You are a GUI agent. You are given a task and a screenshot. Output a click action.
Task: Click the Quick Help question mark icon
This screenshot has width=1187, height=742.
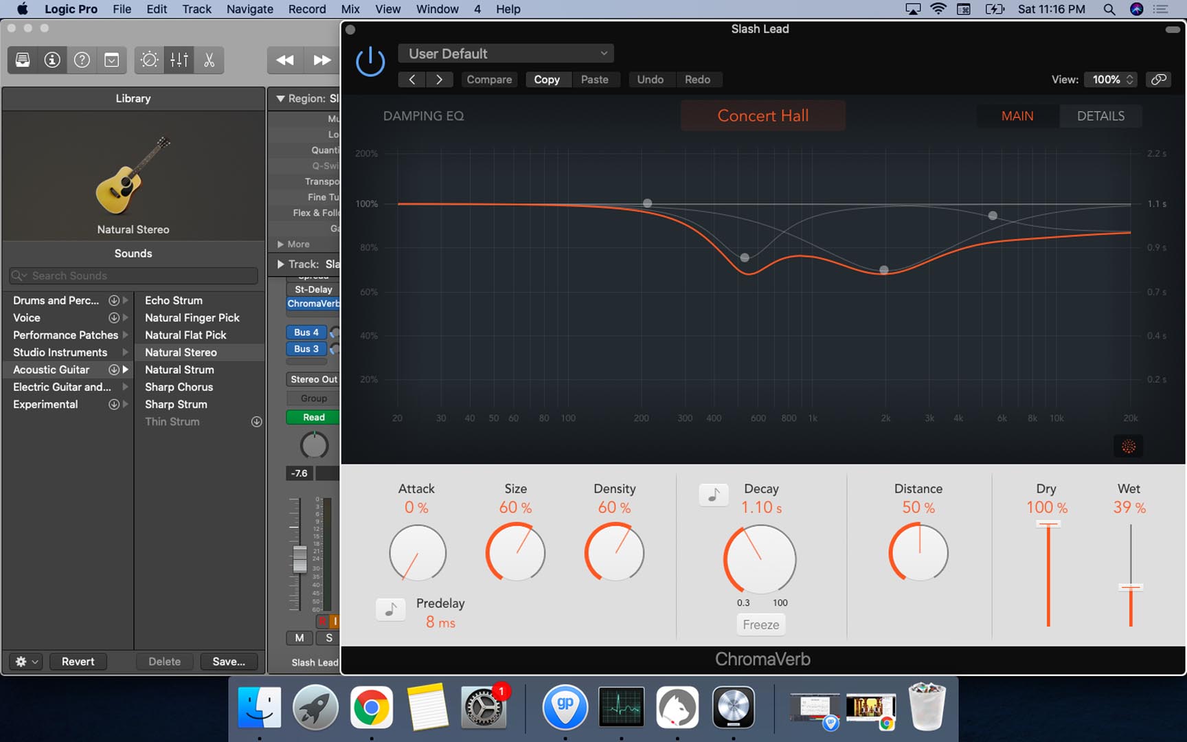[x=82, y=60]
